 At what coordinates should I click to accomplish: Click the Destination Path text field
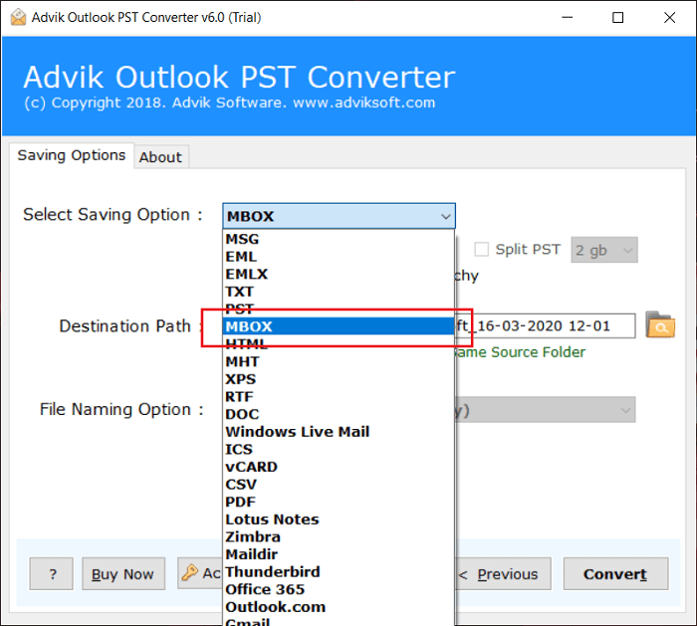[x=545, y=326]
